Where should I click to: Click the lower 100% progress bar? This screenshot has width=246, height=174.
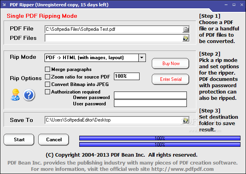[160, 144]
